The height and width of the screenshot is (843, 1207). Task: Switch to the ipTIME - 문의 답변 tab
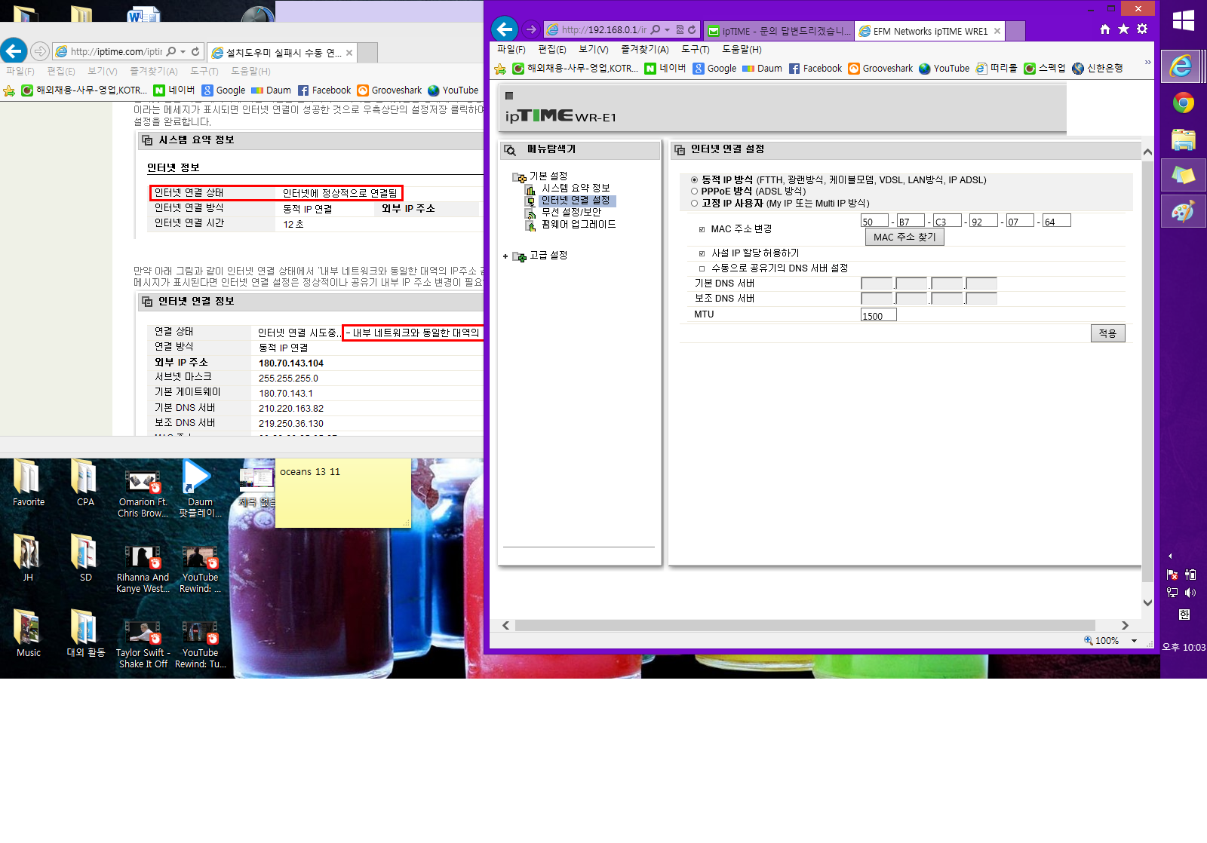[779, 31]
